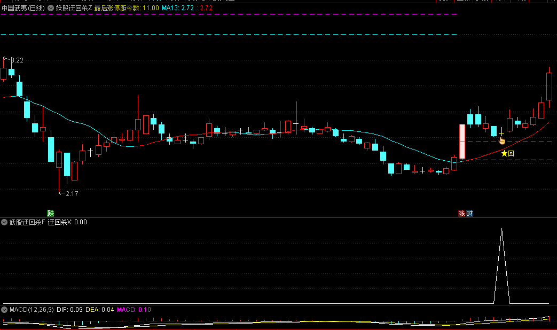Click the blue 财 marker icon
The width and height of the screenshot is (557, 330).
point(469,214)
